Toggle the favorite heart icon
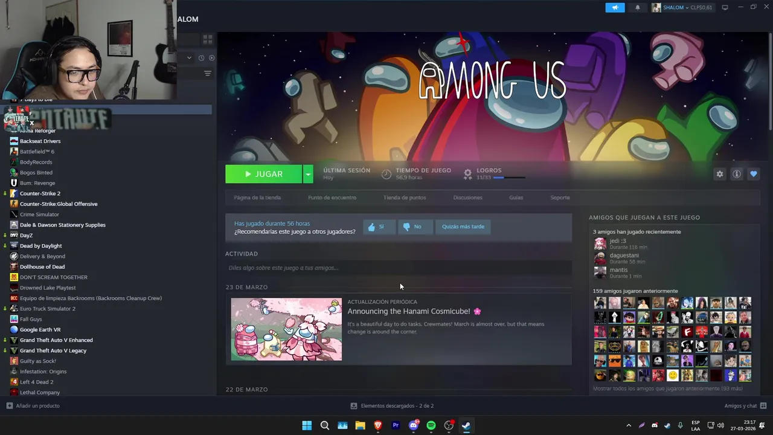 754,174
